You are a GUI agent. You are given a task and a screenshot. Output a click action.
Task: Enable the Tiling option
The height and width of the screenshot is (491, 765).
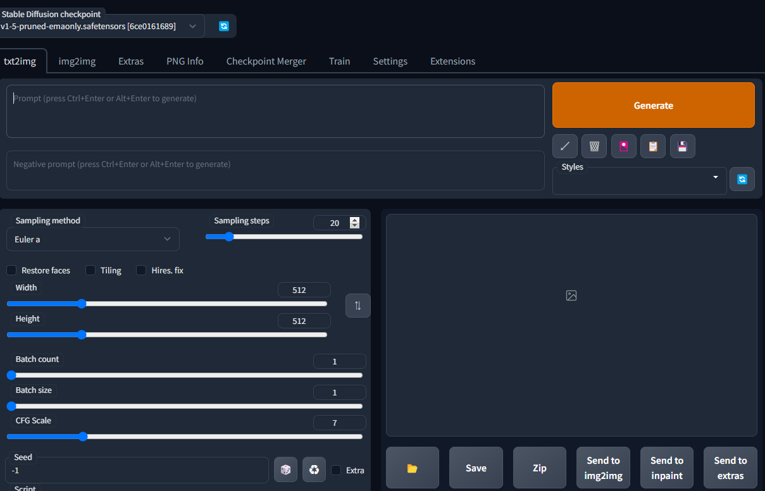point(90,270)
